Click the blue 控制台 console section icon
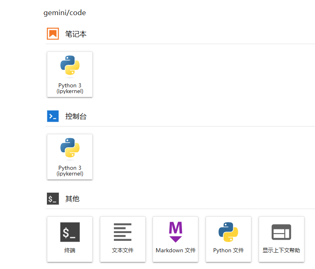Image resolution: width=315 pixels, height=269 pixels. pos(53,116)
